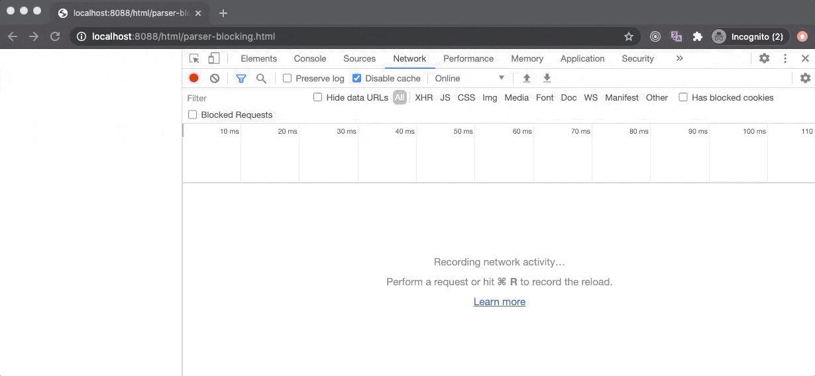This screenshot has height=376, width=815.
Task: Show more DevTools tabs chevron
Action: [x=679, y=58]
